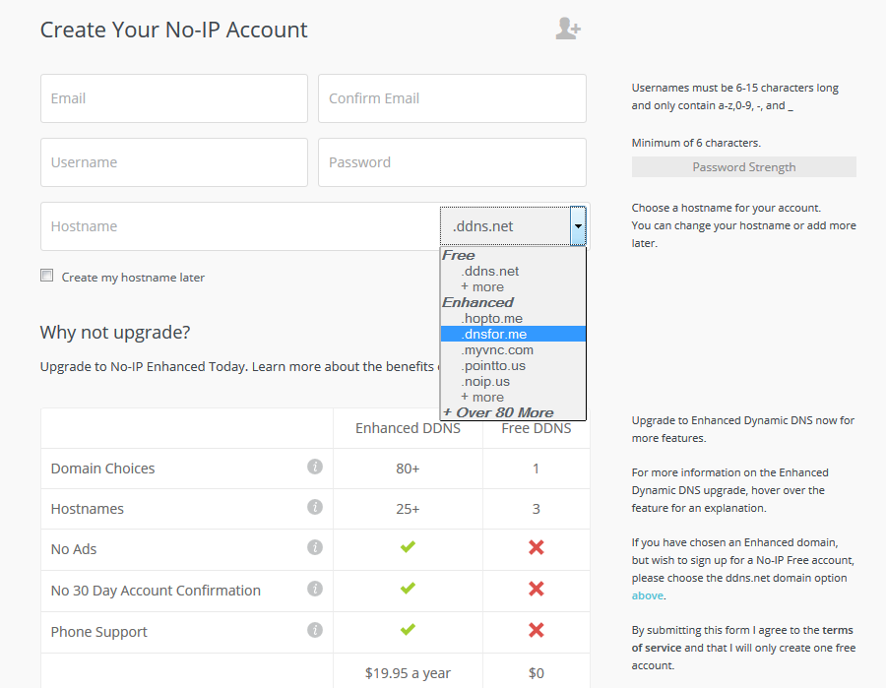Click the 'Enhanced DDNS' column header

click(x=408, y=428)
